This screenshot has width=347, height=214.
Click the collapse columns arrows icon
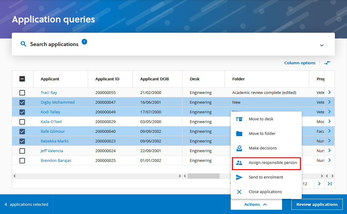pyautogui.click(x=327, y=63)
